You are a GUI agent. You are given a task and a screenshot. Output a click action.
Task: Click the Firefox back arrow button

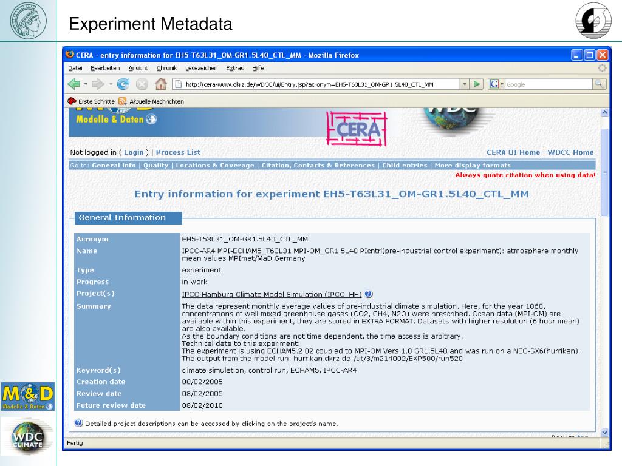click(73, 84)
